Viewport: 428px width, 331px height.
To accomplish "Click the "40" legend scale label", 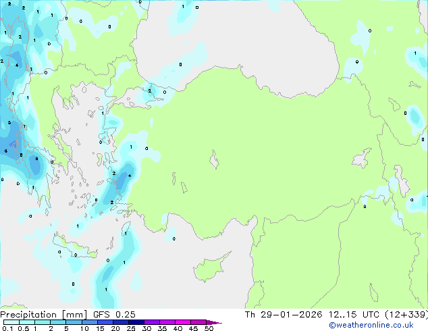I will click(x=178, y=328).
